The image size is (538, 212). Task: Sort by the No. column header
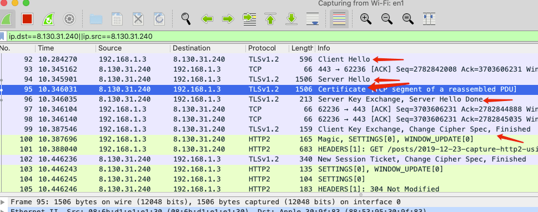click(17, 48)
